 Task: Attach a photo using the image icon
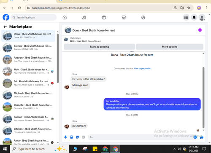point(71,137)
